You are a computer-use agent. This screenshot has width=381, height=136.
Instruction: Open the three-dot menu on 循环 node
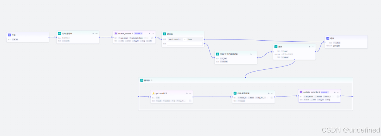click(x=313, y=47)
